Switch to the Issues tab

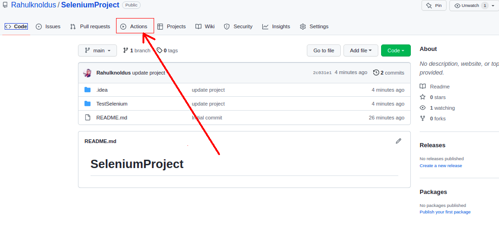coord(48,27)
